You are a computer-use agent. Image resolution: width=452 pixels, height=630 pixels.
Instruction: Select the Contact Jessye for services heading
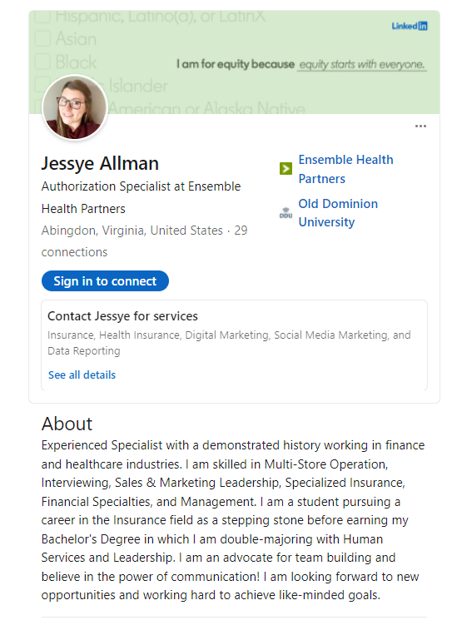tap(122, 316)
